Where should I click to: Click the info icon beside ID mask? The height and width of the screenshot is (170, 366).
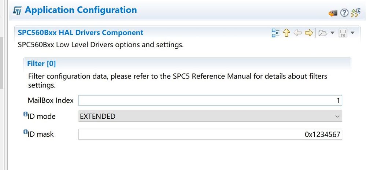coord(25,132)
